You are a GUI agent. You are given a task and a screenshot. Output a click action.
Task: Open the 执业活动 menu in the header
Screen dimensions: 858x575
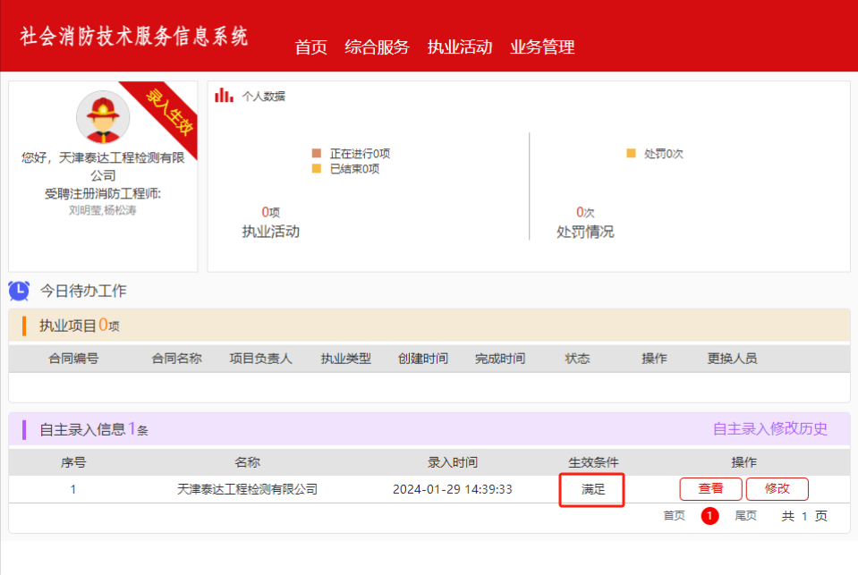point(460,47)
